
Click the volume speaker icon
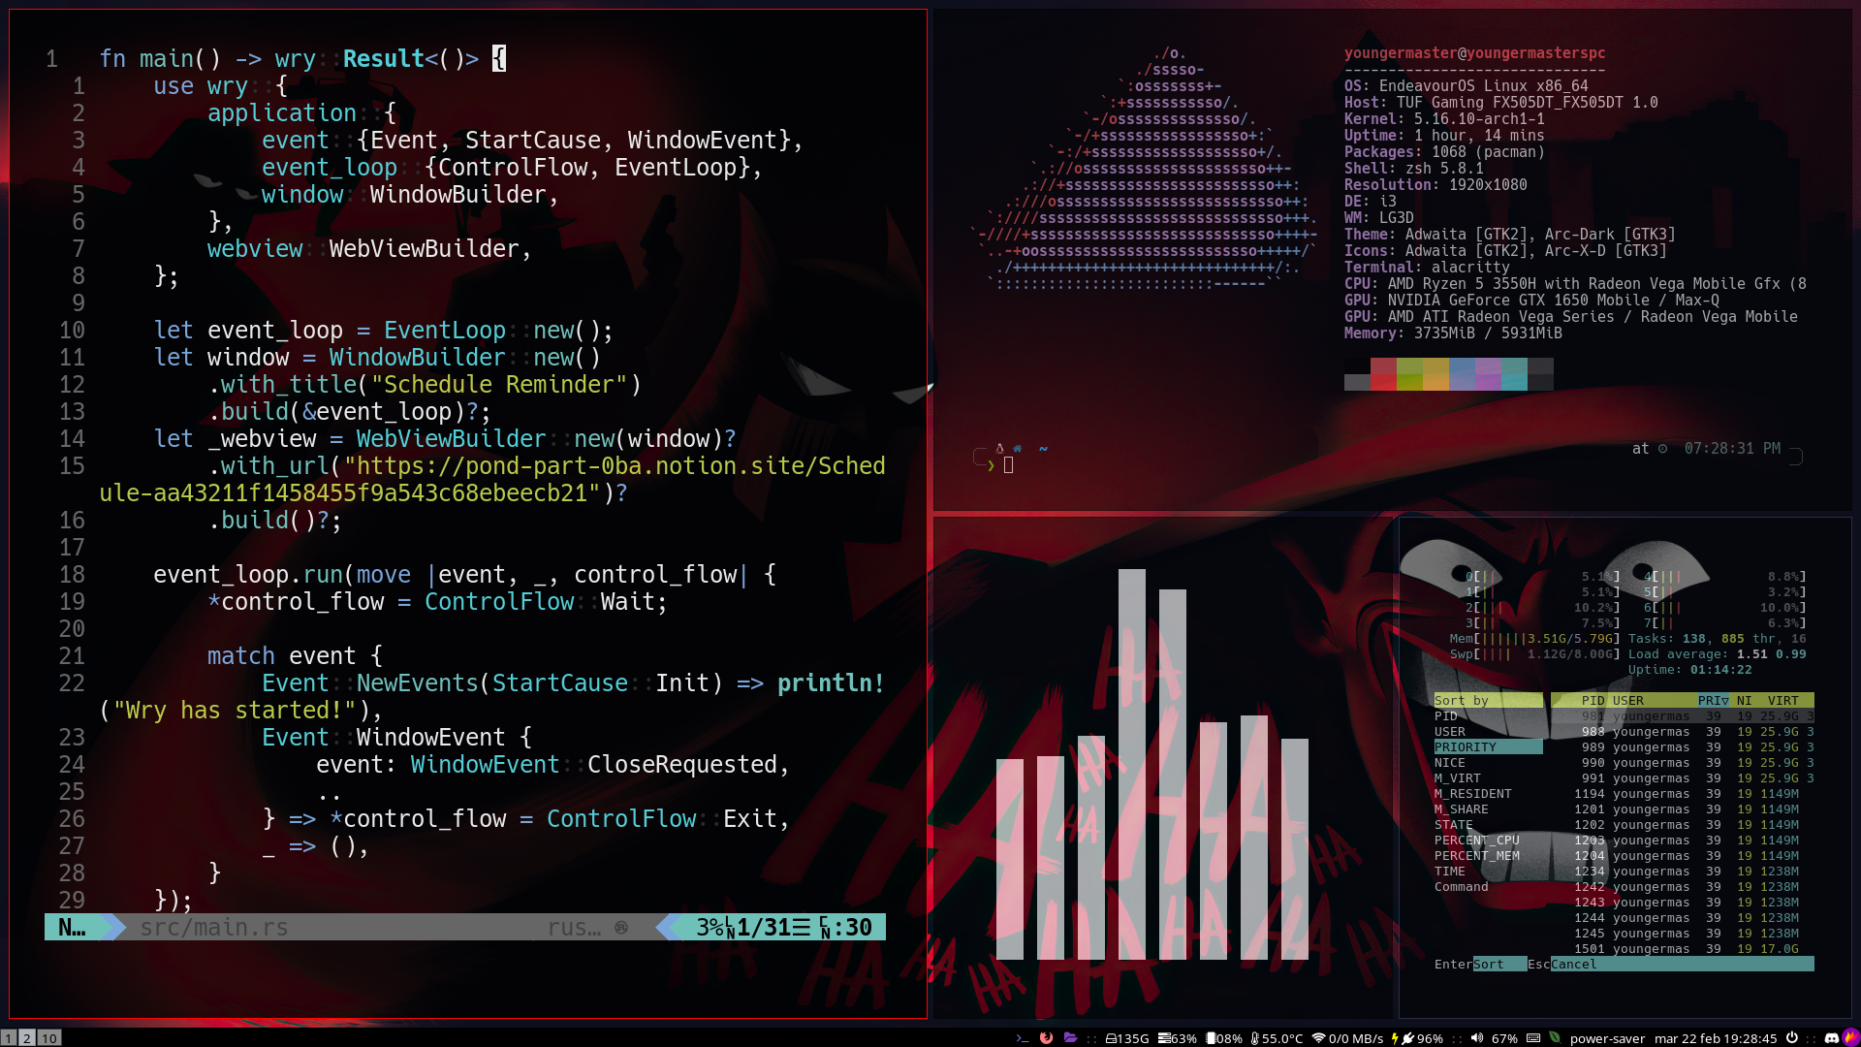point(1476,1038)
